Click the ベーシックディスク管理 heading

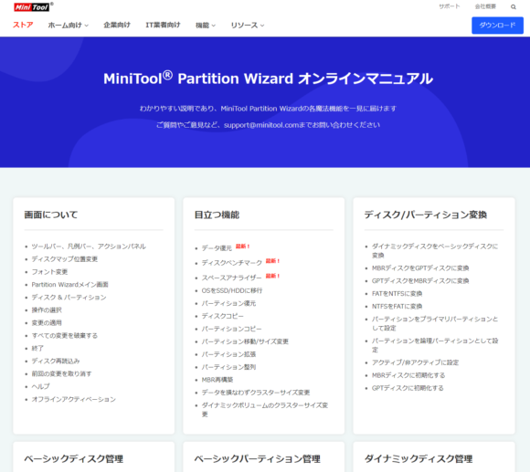click(x=74, y=459)
